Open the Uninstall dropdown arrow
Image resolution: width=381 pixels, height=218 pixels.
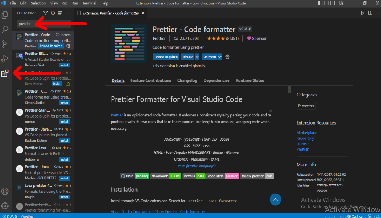coord(220,57)
